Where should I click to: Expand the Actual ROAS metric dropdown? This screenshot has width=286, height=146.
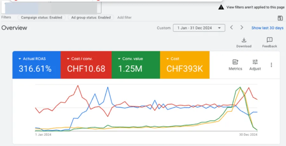coord(20,59)
